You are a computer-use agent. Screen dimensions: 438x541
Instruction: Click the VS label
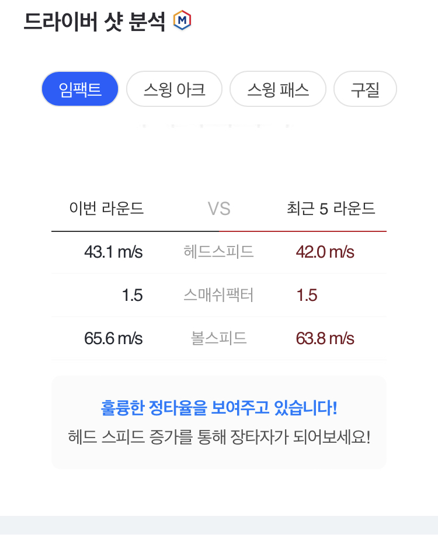tap(219, 209)
